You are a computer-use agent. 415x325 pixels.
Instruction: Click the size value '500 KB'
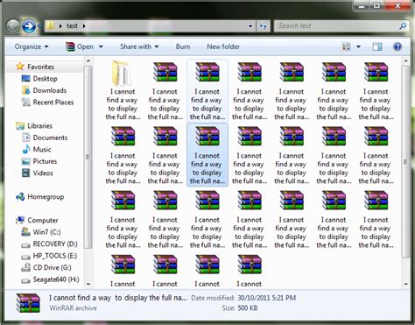point(248,307)
